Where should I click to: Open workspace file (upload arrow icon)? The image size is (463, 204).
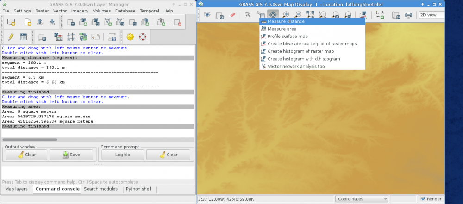40,22
